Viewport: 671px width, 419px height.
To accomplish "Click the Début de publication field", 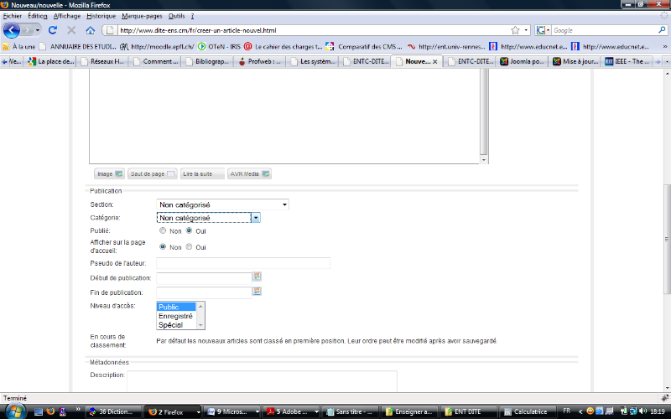I will (x=204, y=278).
